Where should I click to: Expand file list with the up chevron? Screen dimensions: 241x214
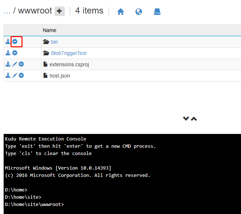(x=194, y=119)
